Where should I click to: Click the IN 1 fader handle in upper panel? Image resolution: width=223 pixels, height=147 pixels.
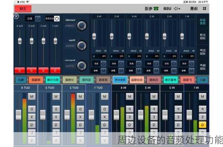182,36
